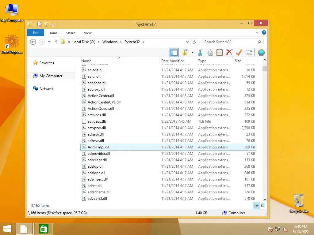Viewport: 314px width, 235px height.
Task: Click System32 in the address path
Action: [x=132, y=42]
